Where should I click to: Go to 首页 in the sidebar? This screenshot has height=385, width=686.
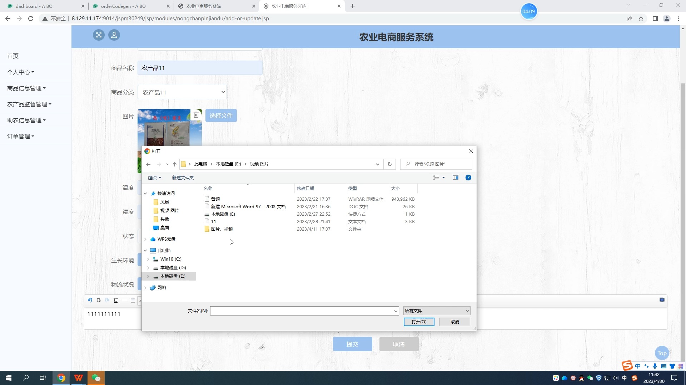13,56
